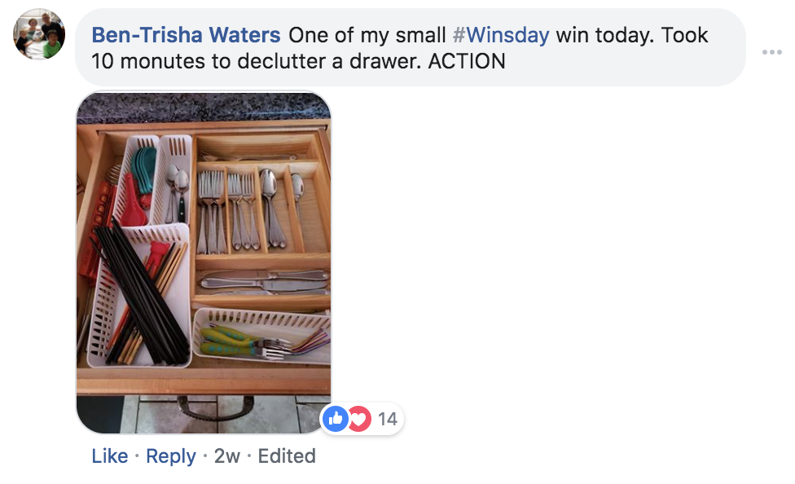Click the drawer handle at photo bottom
Viewport: 795px width, 484px height.
[x=214, y=407]
